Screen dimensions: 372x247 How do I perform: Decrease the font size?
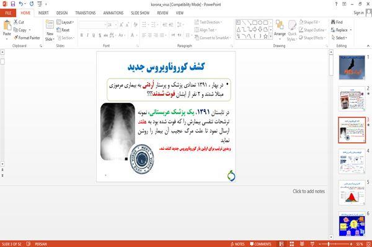(x=127, y=25)
